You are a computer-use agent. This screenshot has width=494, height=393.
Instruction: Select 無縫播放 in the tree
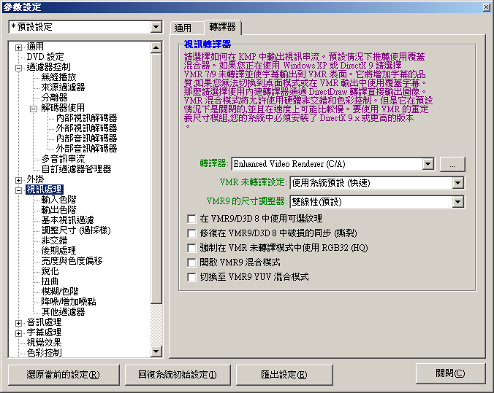58,77
